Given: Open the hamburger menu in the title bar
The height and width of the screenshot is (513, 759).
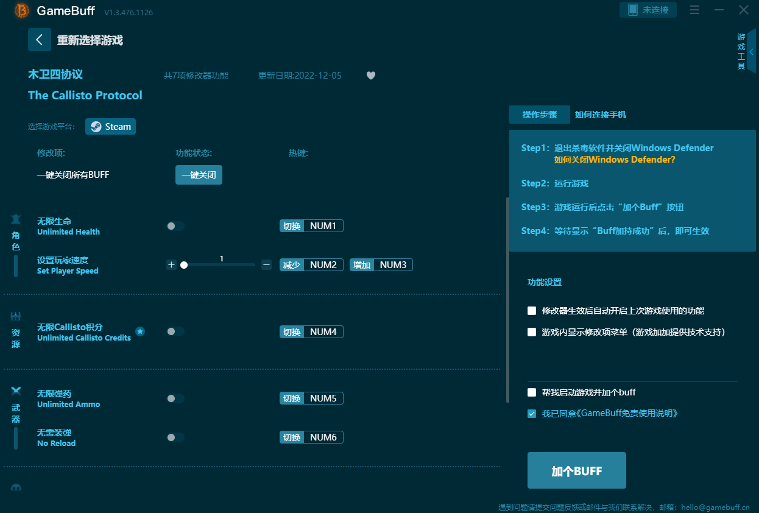Looking at the screenshot, I should coord(694,10).
